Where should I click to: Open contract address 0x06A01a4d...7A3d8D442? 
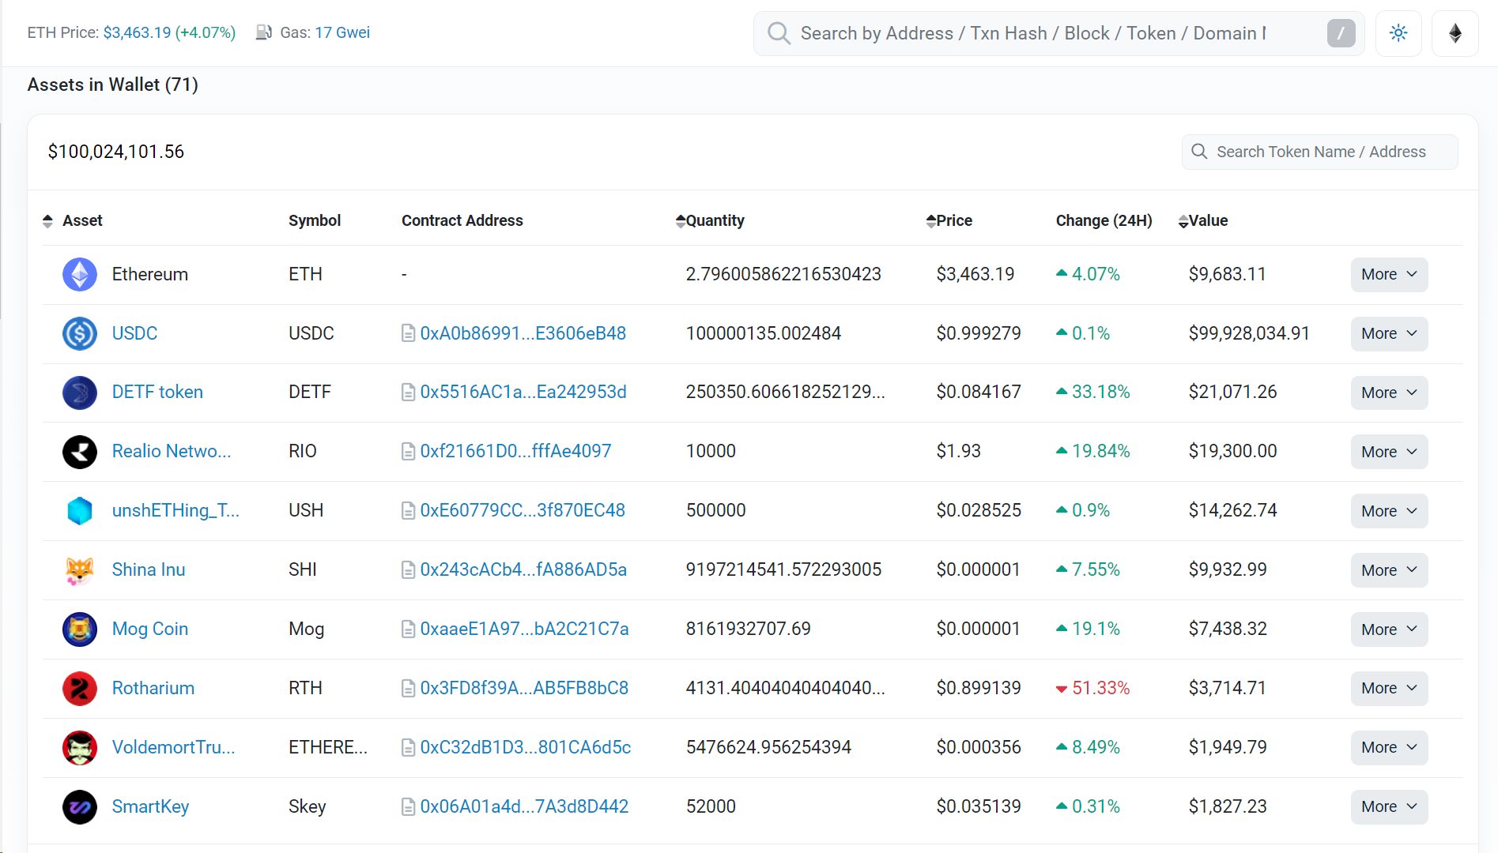tap(524, 807)
